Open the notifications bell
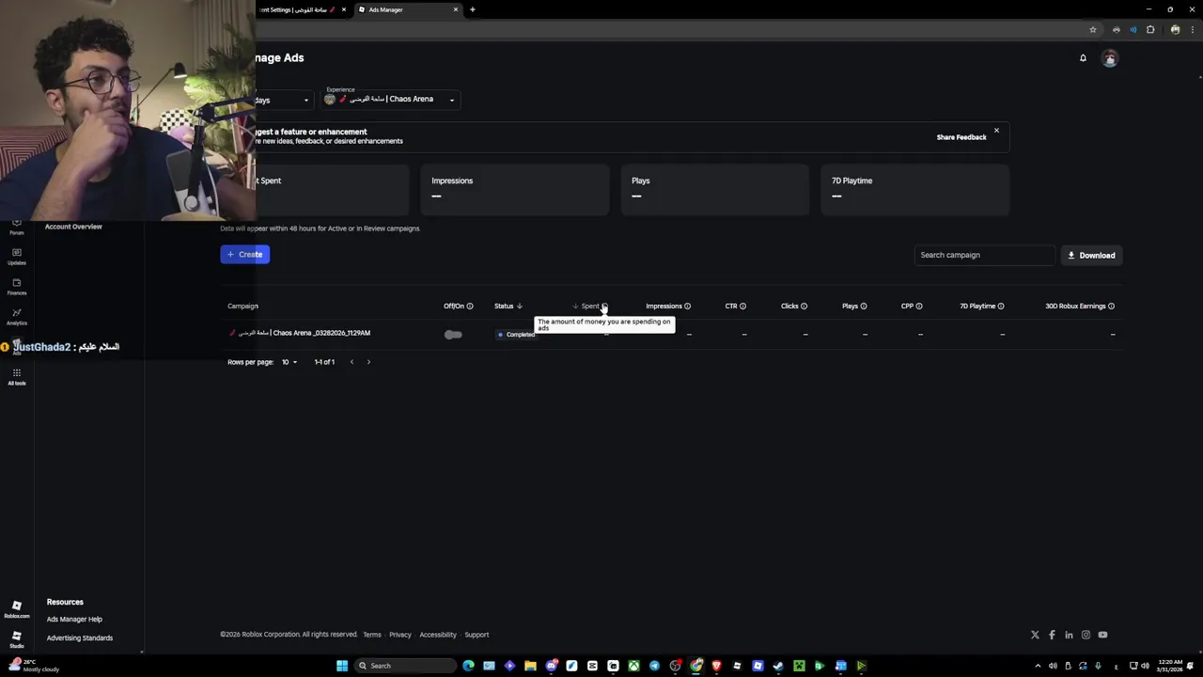Screen dimensions: 1203x677 click(1083, 58)
